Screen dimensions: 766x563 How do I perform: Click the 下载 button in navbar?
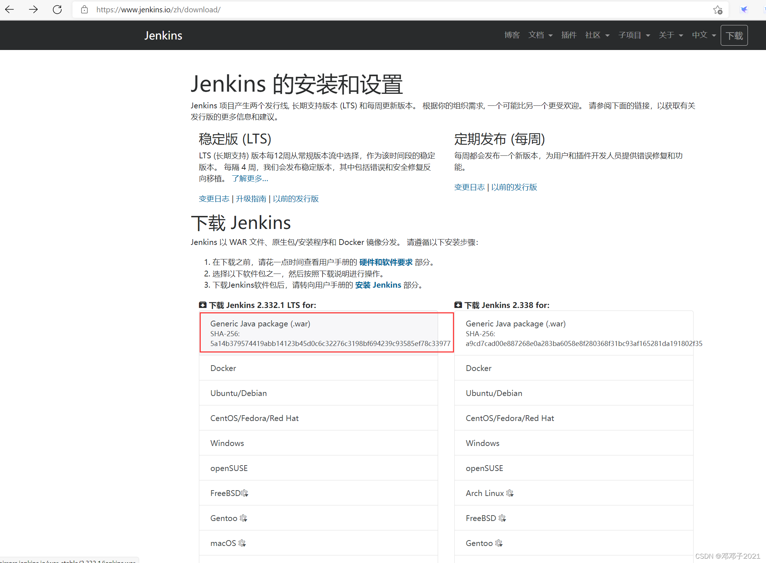[734, 36]
